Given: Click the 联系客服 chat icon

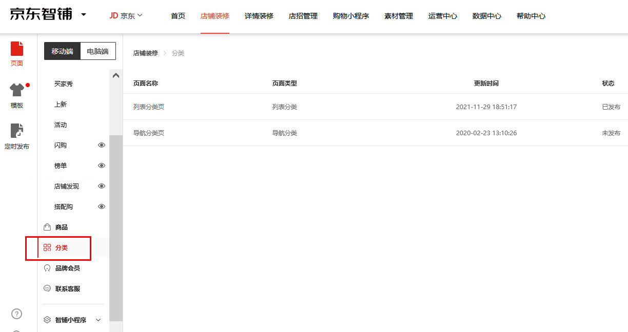Looking at the screenshot, I should (47, 288).
